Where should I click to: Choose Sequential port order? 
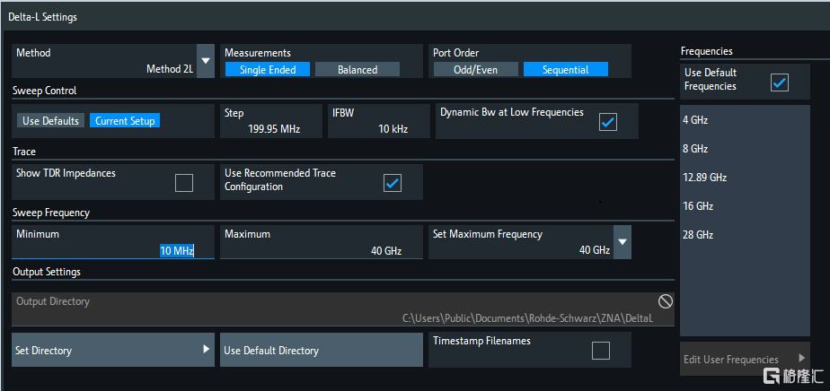click(x=565, y=69)
